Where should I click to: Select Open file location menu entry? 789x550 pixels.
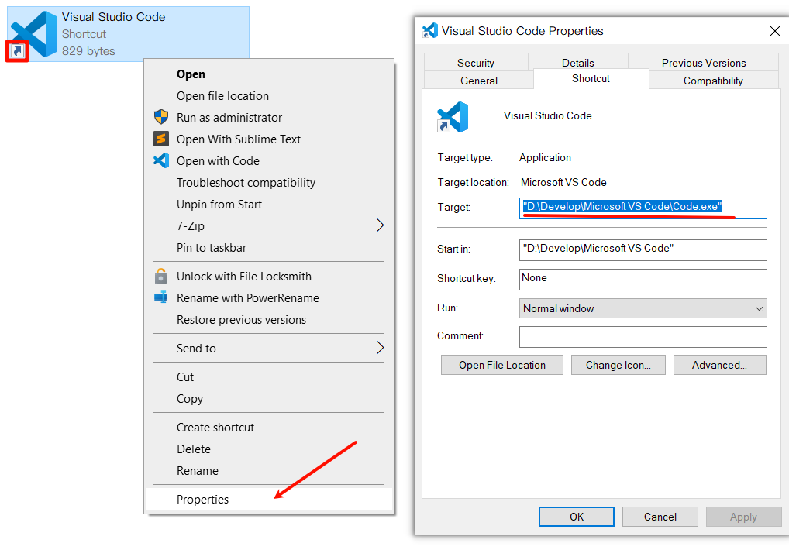point(222,96)
